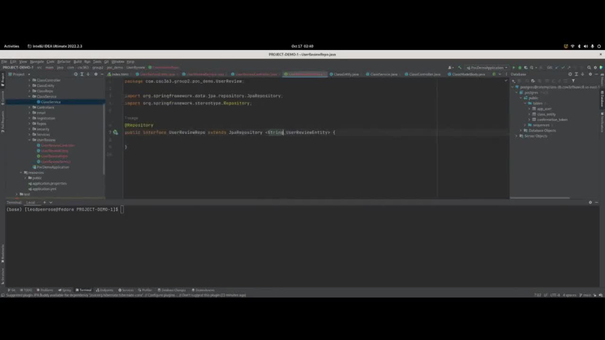605x340 pixels.
Task: Open Terminal panel settings gear
Action: pyautogui.click(x=590, y=202)
